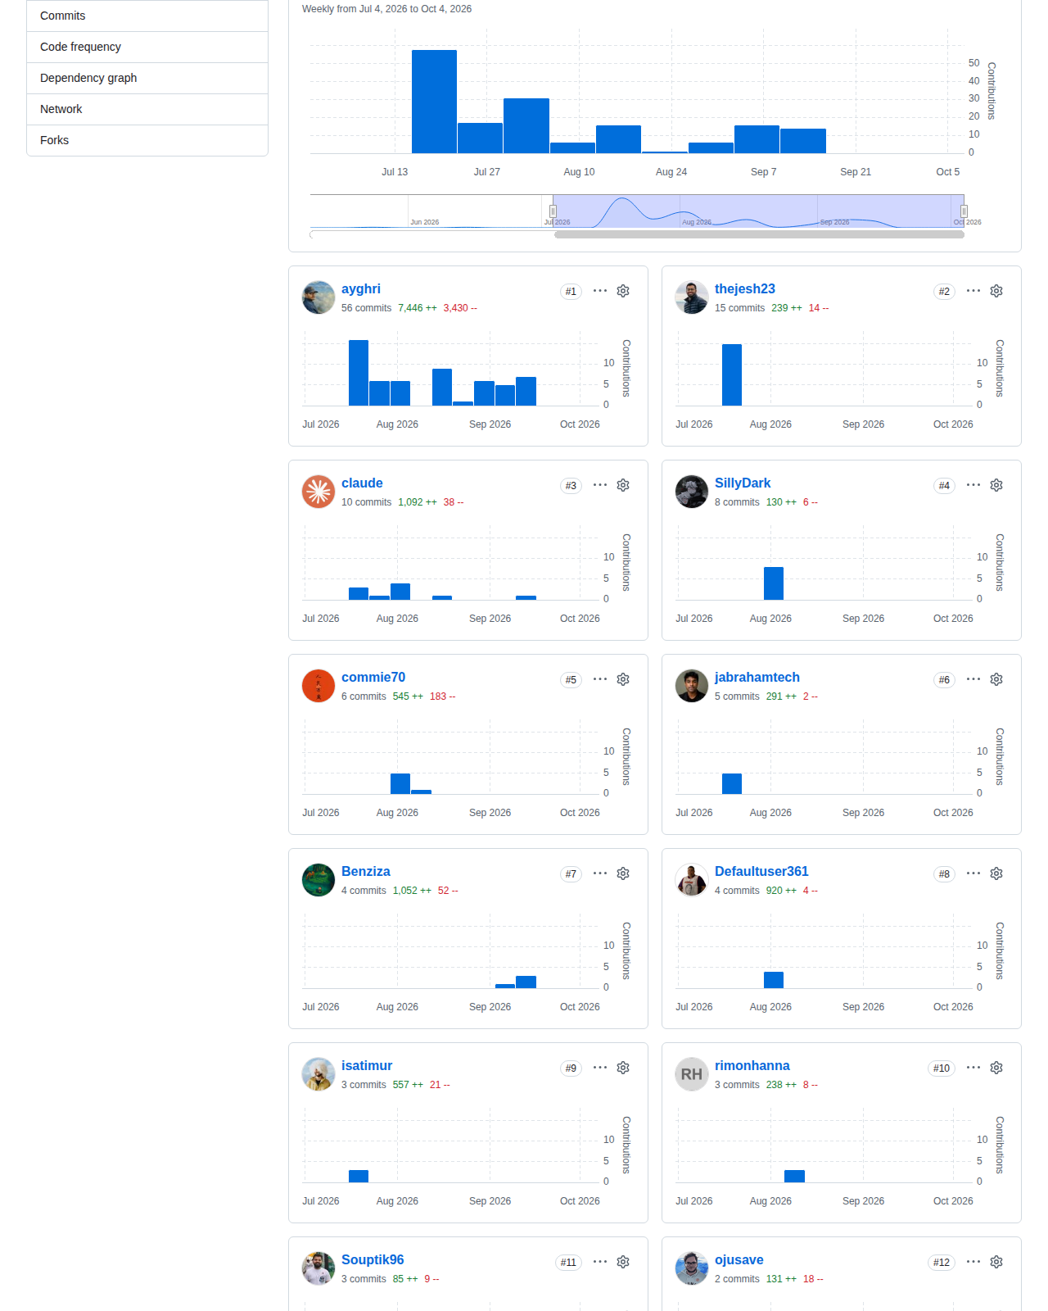Open the claude contributor link
Image resolution: width=1048 pixels, height=1311 pixels.
point(362,483)
